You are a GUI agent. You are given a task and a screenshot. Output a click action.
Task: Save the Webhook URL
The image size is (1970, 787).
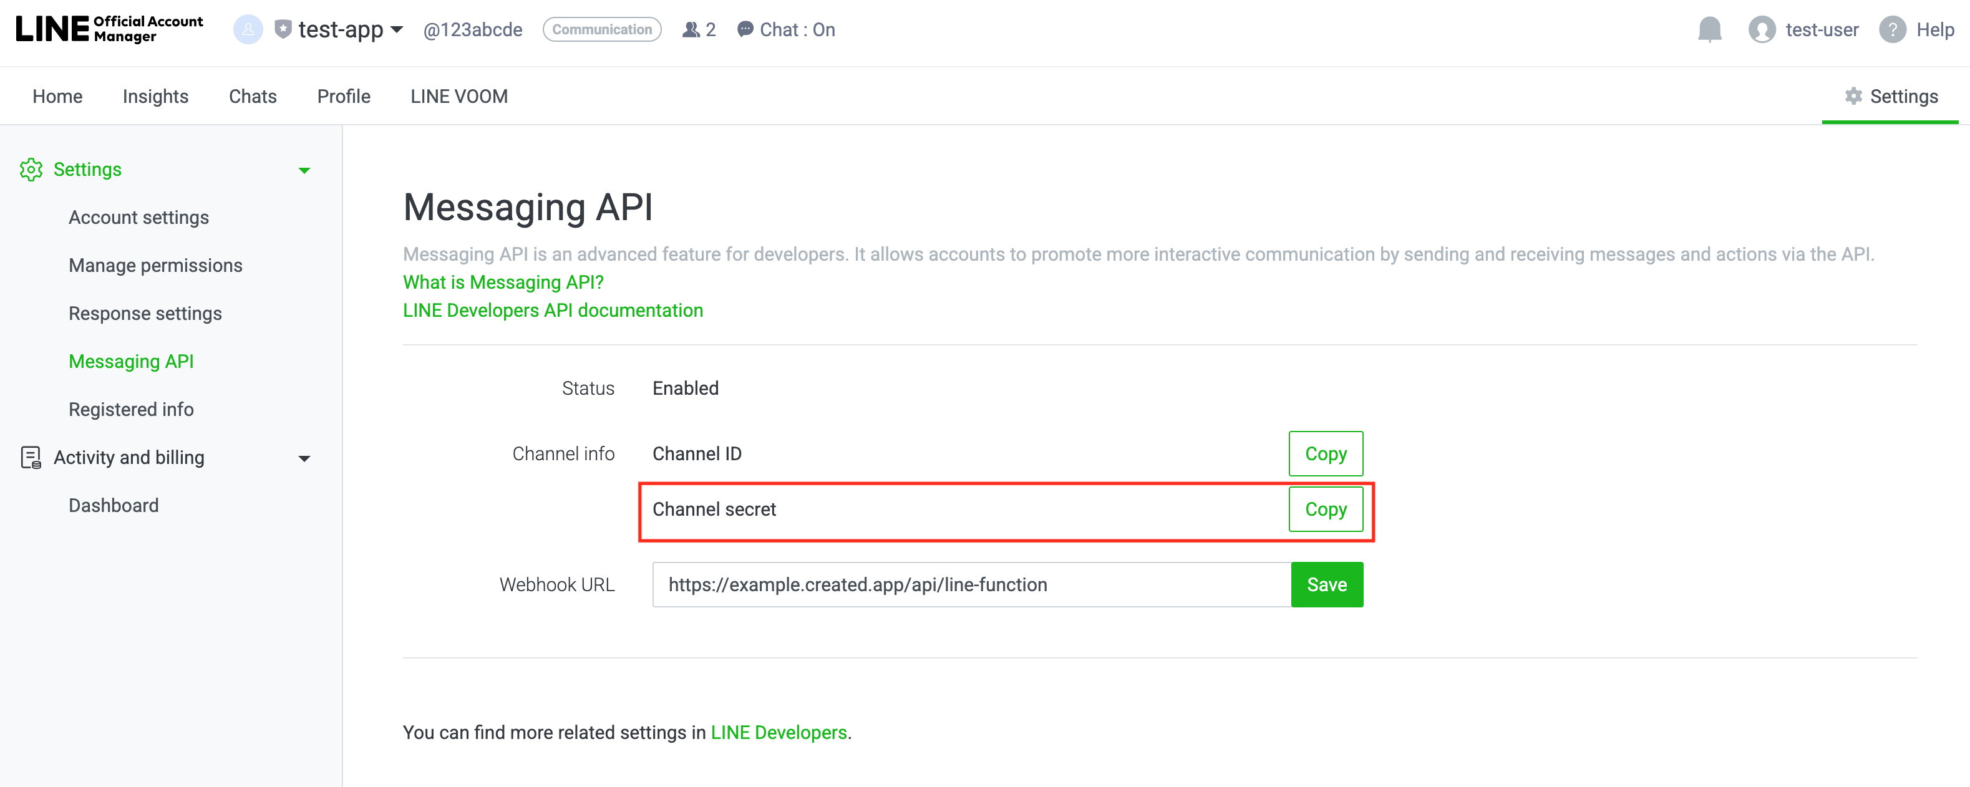coord(1326,584)
